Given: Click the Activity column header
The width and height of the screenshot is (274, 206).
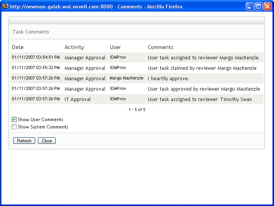Looking at the screenshot, I should click(74, 47).
